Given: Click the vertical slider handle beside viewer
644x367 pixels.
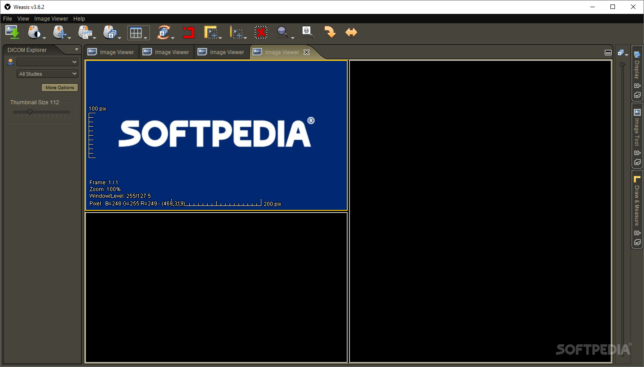Looking at the screenshot, I should pyautogui.click(x=622, y=65).
